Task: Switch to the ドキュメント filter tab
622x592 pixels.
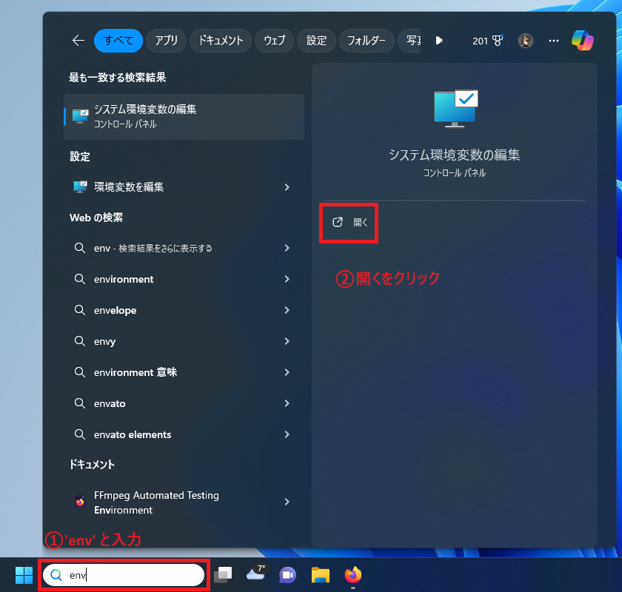Action: click(x=220, y=41)
